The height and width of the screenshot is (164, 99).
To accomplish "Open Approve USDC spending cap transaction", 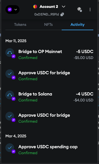I will (x=49, y=150).
